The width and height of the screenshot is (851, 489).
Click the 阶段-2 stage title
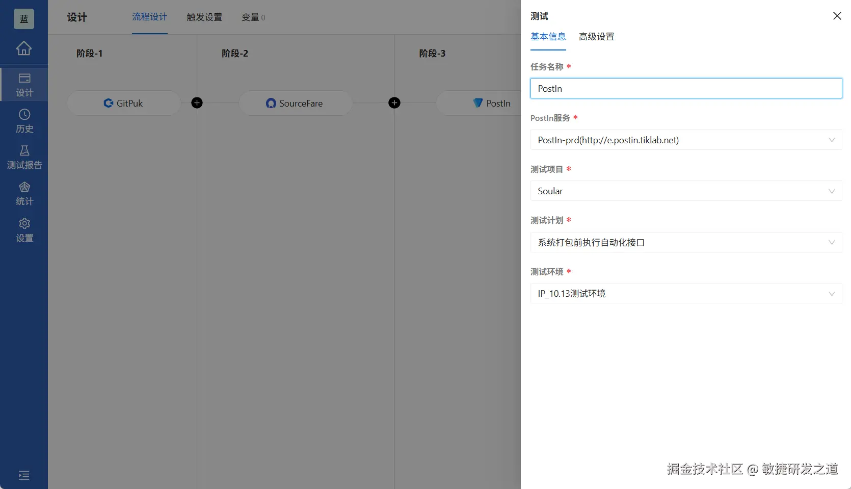point(235,54)
